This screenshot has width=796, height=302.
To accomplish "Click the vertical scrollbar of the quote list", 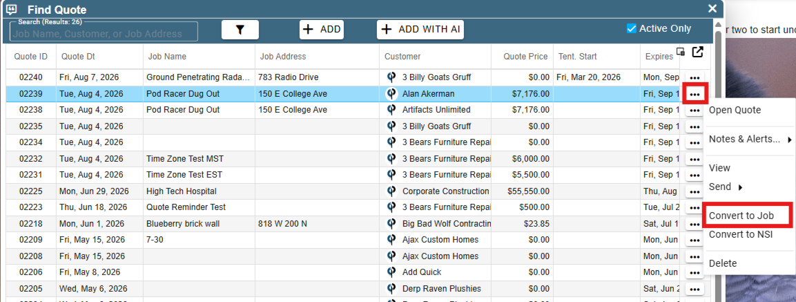I will (x=718, y=162).
